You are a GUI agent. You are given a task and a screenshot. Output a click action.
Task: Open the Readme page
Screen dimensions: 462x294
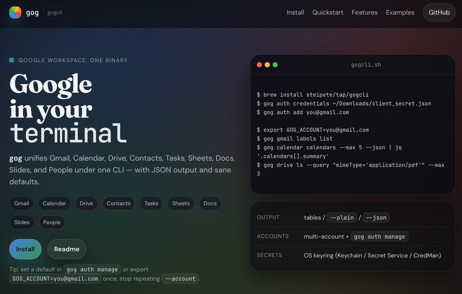66,249
